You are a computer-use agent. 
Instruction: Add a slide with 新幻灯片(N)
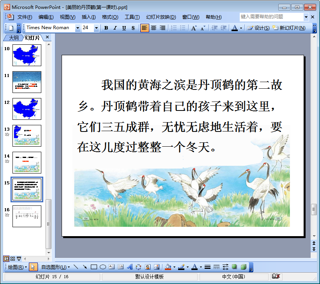click(x=289, y=28)
